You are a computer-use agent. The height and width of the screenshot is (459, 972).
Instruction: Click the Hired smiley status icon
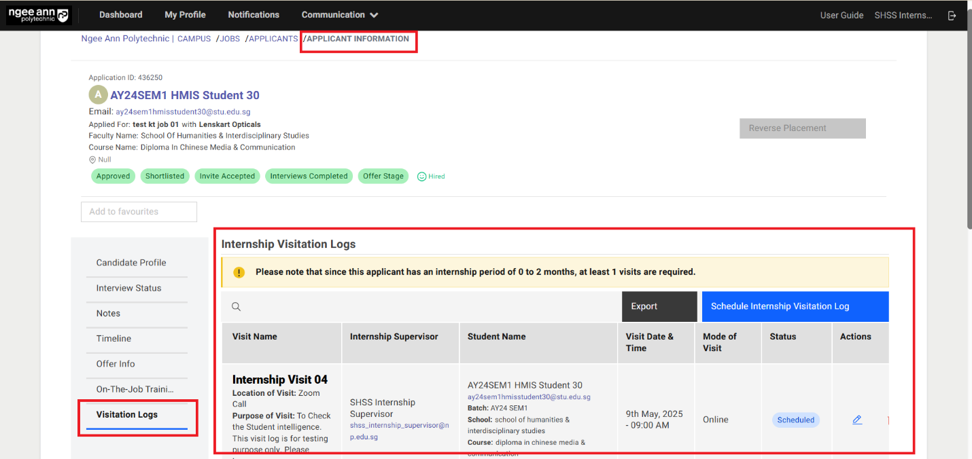point(421,177)
